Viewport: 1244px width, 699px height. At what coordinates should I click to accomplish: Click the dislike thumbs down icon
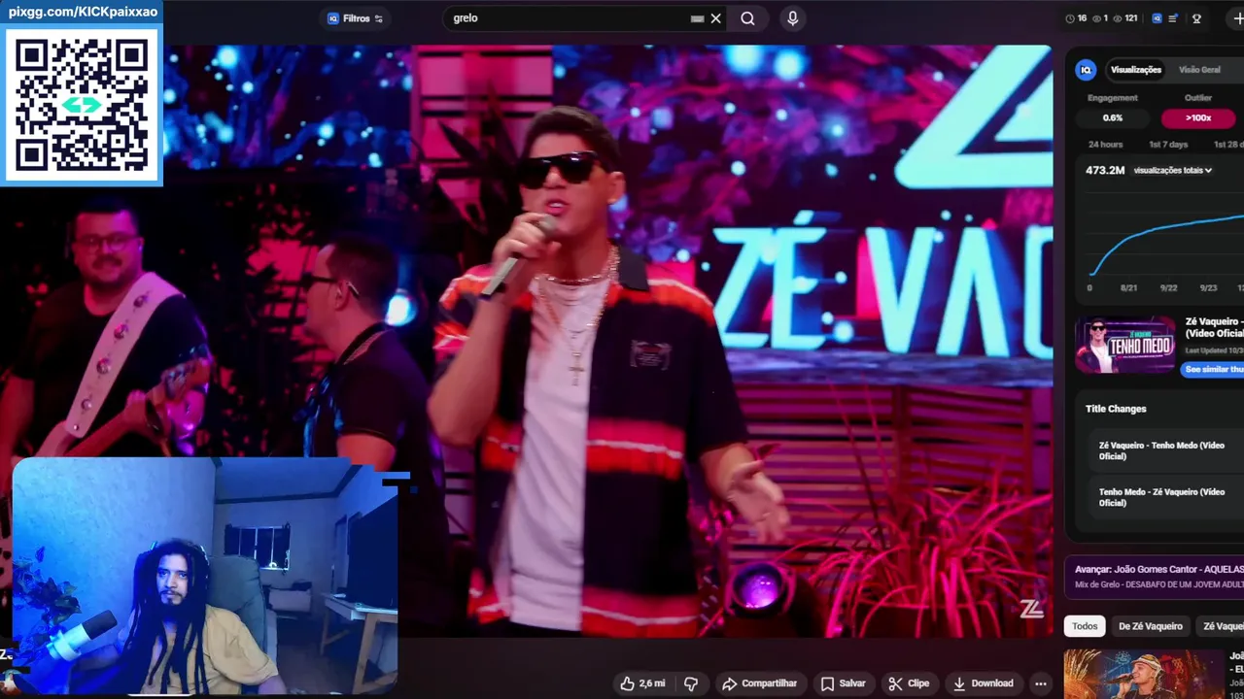coord(691,683)
